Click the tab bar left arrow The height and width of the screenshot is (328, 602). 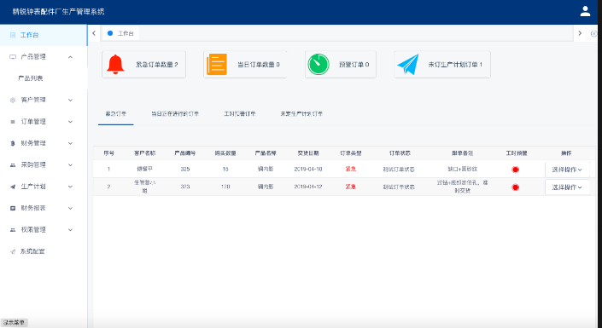(94, 33)
